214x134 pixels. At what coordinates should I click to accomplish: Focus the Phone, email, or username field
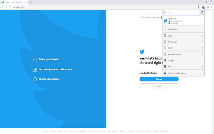point(151,17)
